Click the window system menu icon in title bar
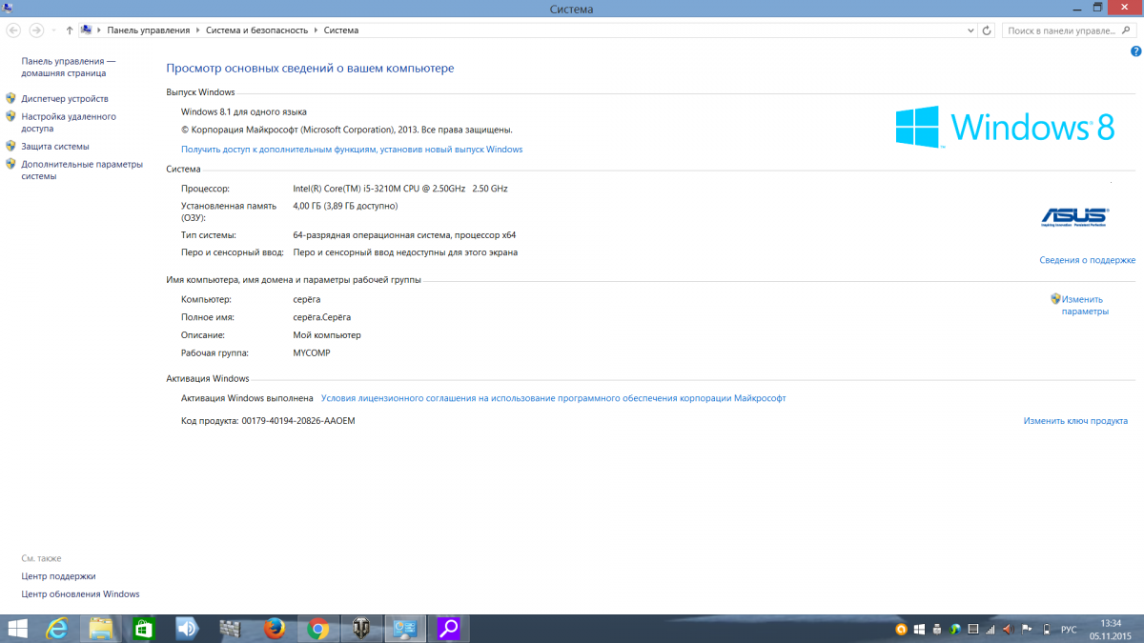Screen dimensions: 1144x643 coord(8,8)
